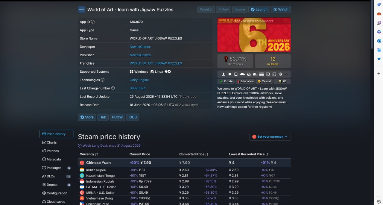Open the DLCs sidebar tab
This screenshot has width=383, height=205.
tap(56, 176)
